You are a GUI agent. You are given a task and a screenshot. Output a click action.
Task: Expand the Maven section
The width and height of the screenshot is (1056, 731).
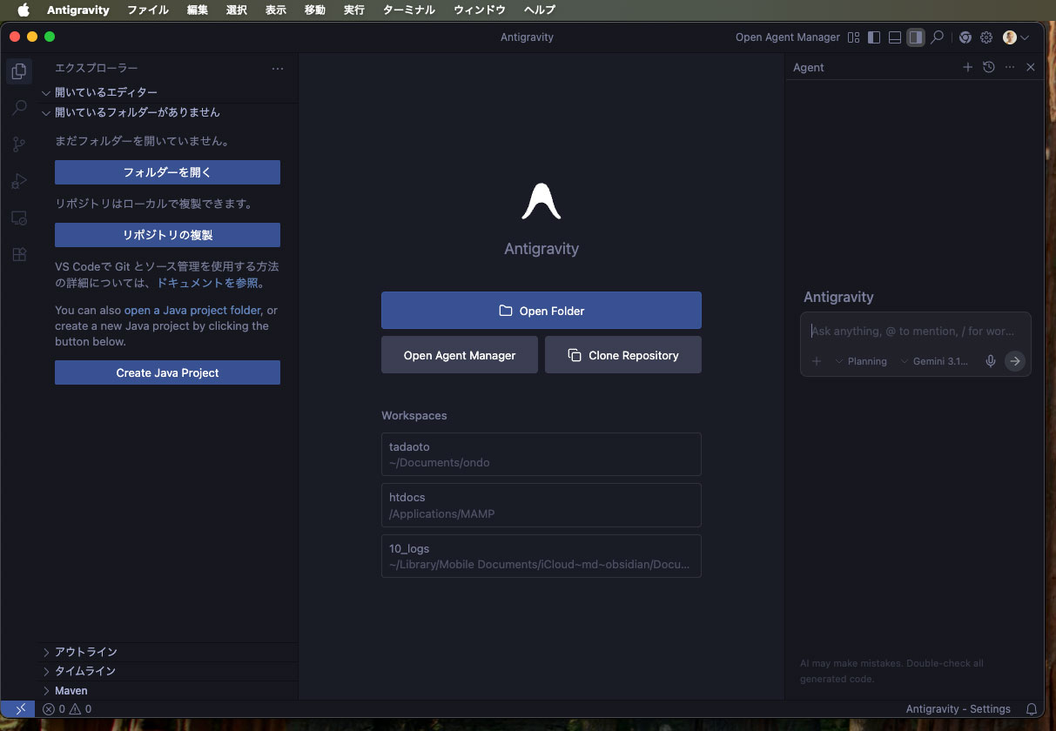pos(71,691)
